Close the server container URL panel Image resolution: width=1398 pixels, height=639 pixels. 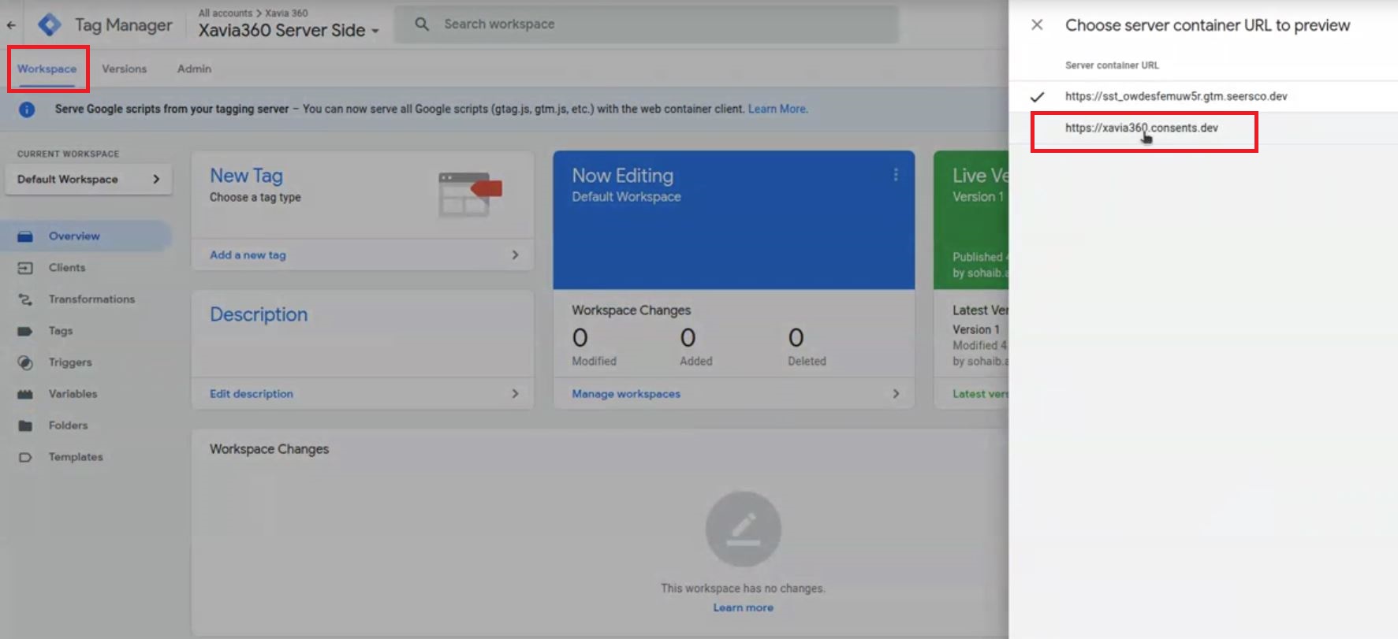click(x=1037, y=25)
